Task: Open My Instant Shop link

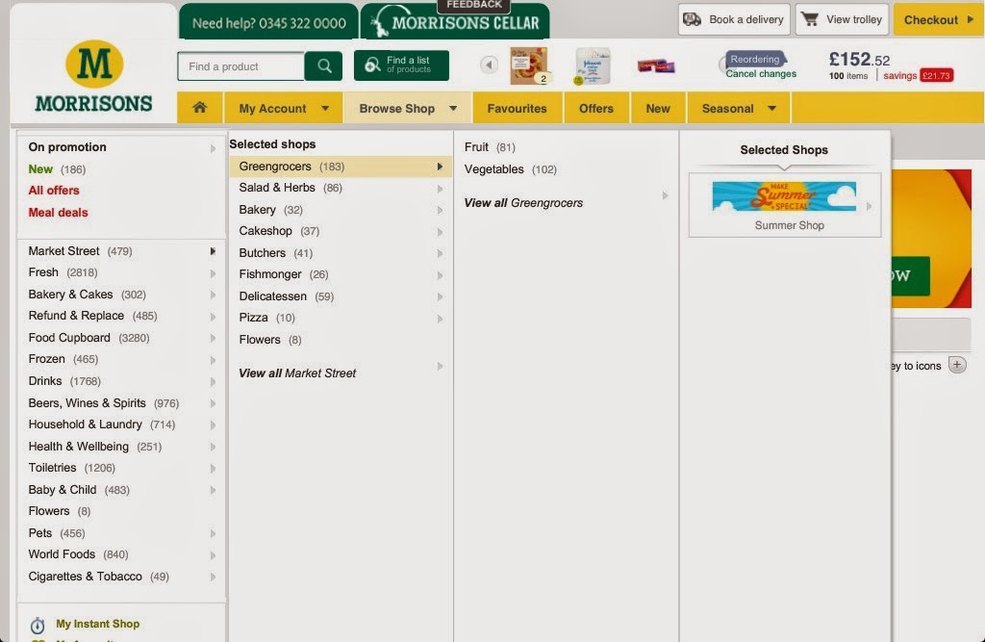Action: (x=97, y=624)
